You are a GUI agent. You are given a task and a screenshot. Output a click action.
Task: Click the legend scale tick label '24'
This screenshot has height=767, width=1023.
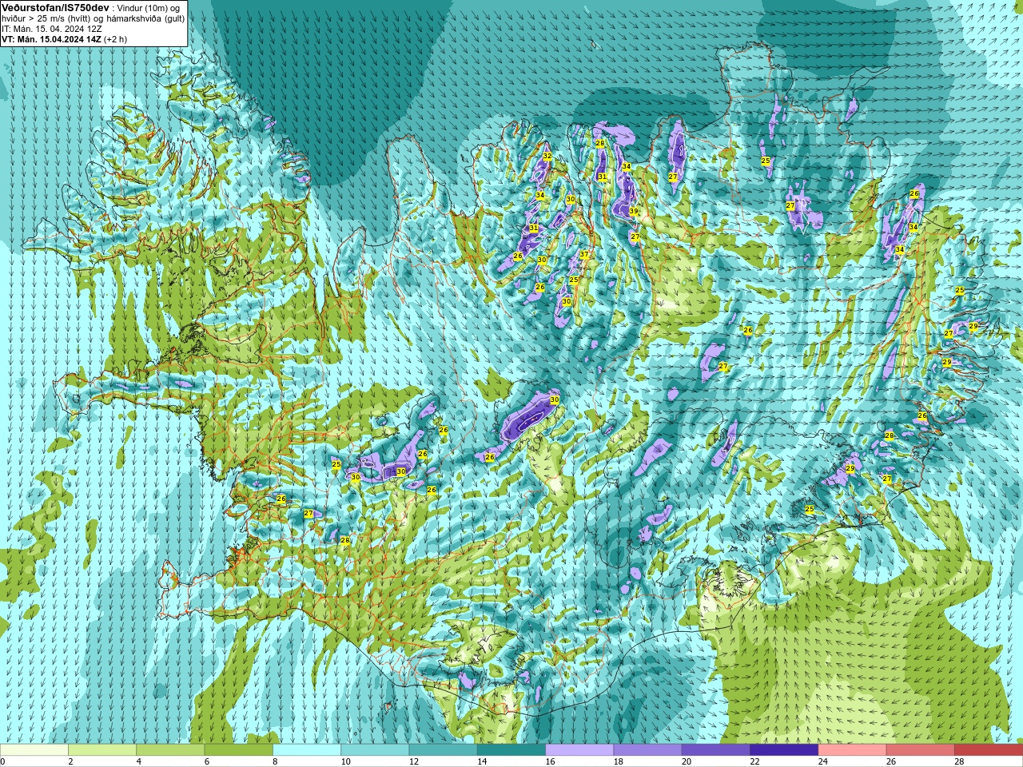pos(823,761)
